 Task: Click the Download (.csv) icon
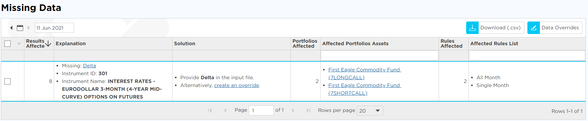[x=472, y=28]
